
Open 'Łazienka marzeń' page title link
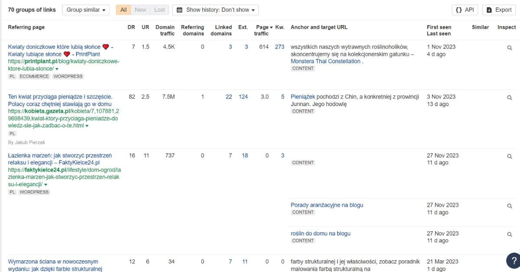(x=60, y=159)
